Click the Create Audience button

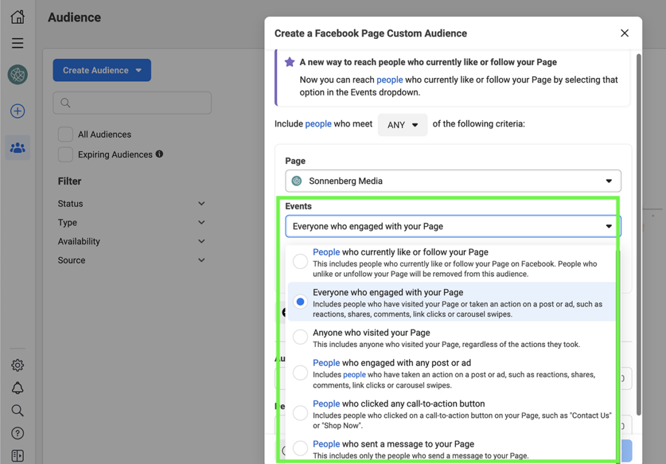point(101,70)
